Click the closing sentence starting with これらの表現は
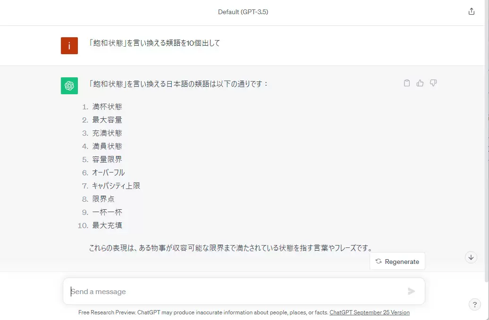Screen dimensions: 489x320 [231, 248]
